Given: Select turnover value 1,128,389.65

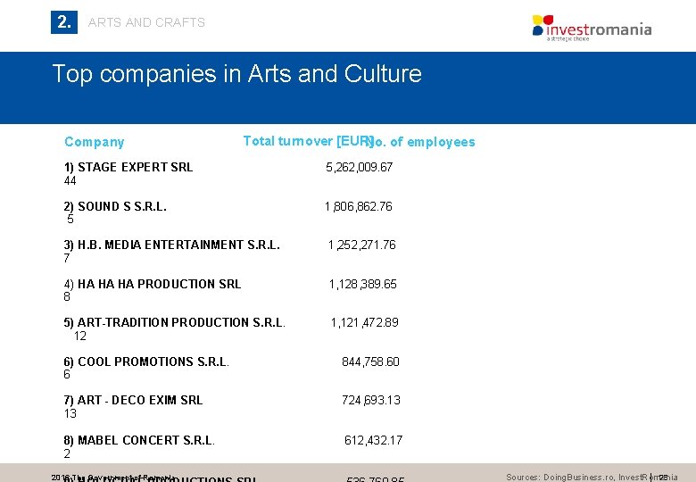Looking at the screenshot, I should click(x=363, y=284).
